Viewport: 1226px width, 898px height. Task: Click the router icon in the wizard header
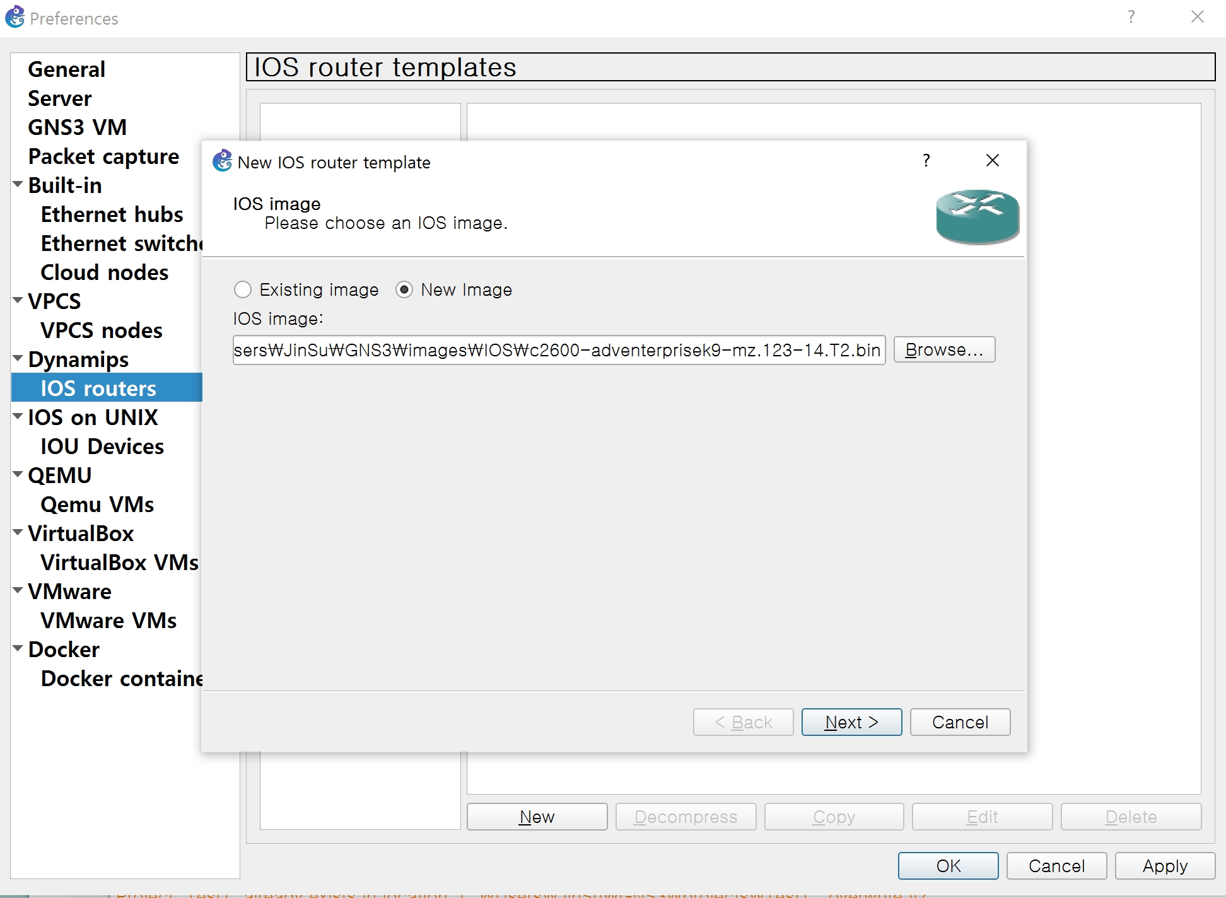point(977,217)
